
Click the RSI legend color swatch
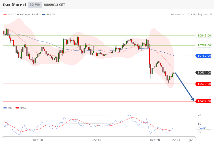pyautogui.click(x=5, y=108)
